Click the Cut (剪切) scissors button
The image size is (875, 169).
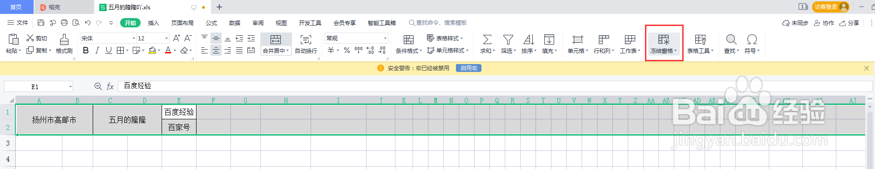(37, 38)
